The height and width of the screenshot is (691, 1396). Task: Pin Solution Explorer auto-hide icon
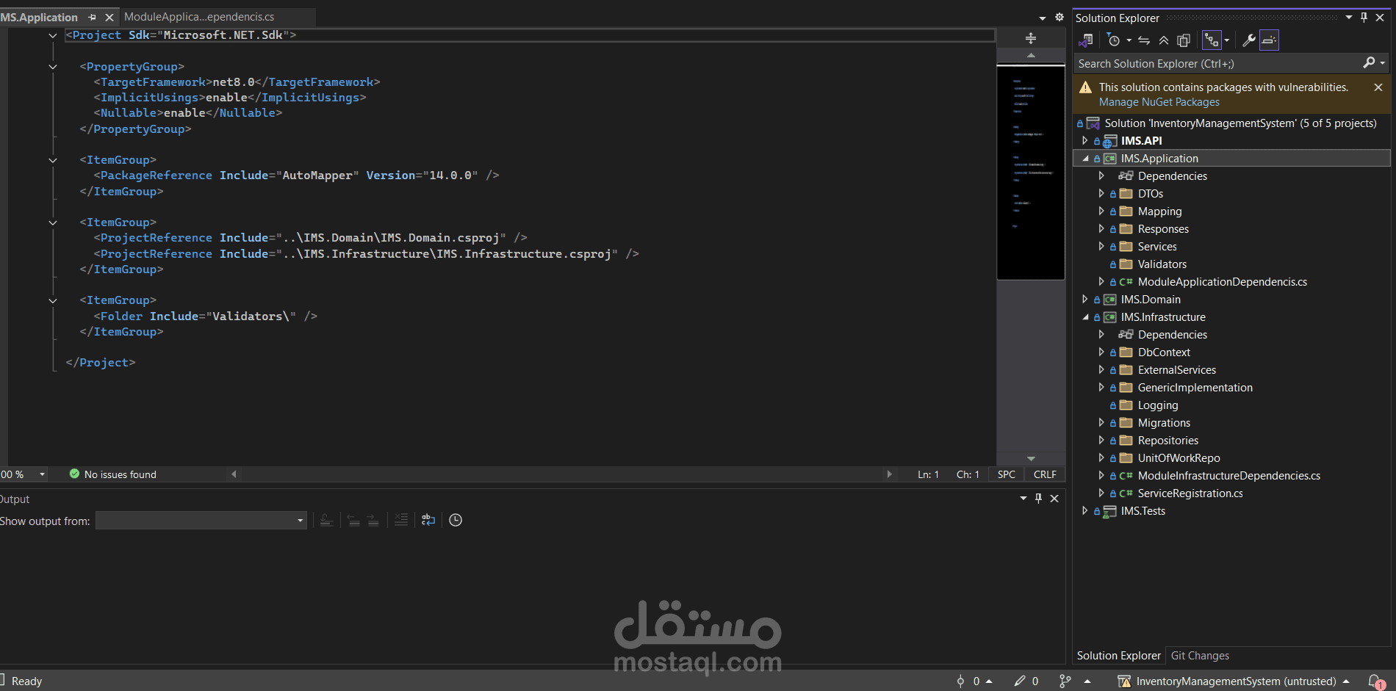tap(1364, 18)
